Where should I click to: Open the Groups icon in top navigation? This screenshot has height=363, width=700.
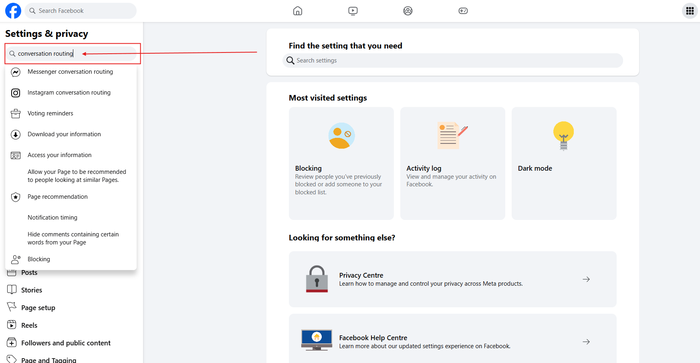pyautogui.click(x=407, y=11)
